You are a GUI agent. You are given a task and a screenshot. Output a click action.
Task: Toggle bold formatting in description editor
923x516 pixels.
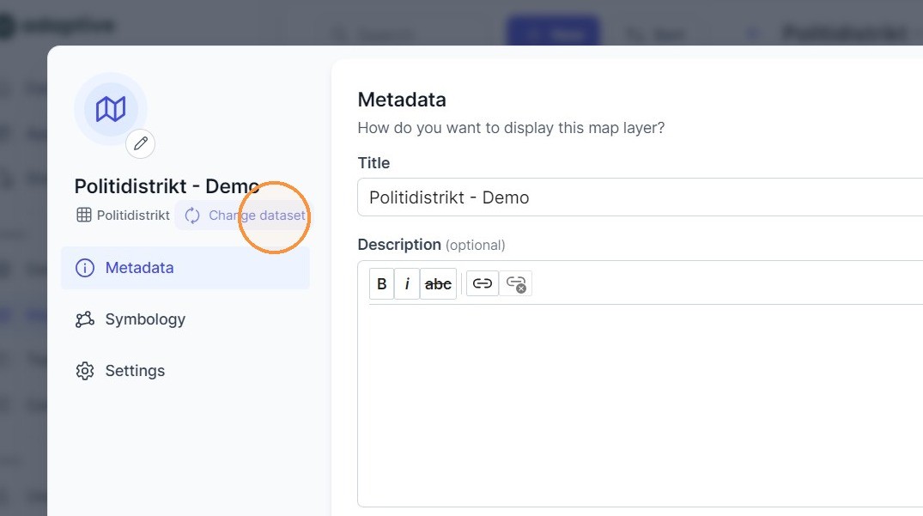pos(381,283)
